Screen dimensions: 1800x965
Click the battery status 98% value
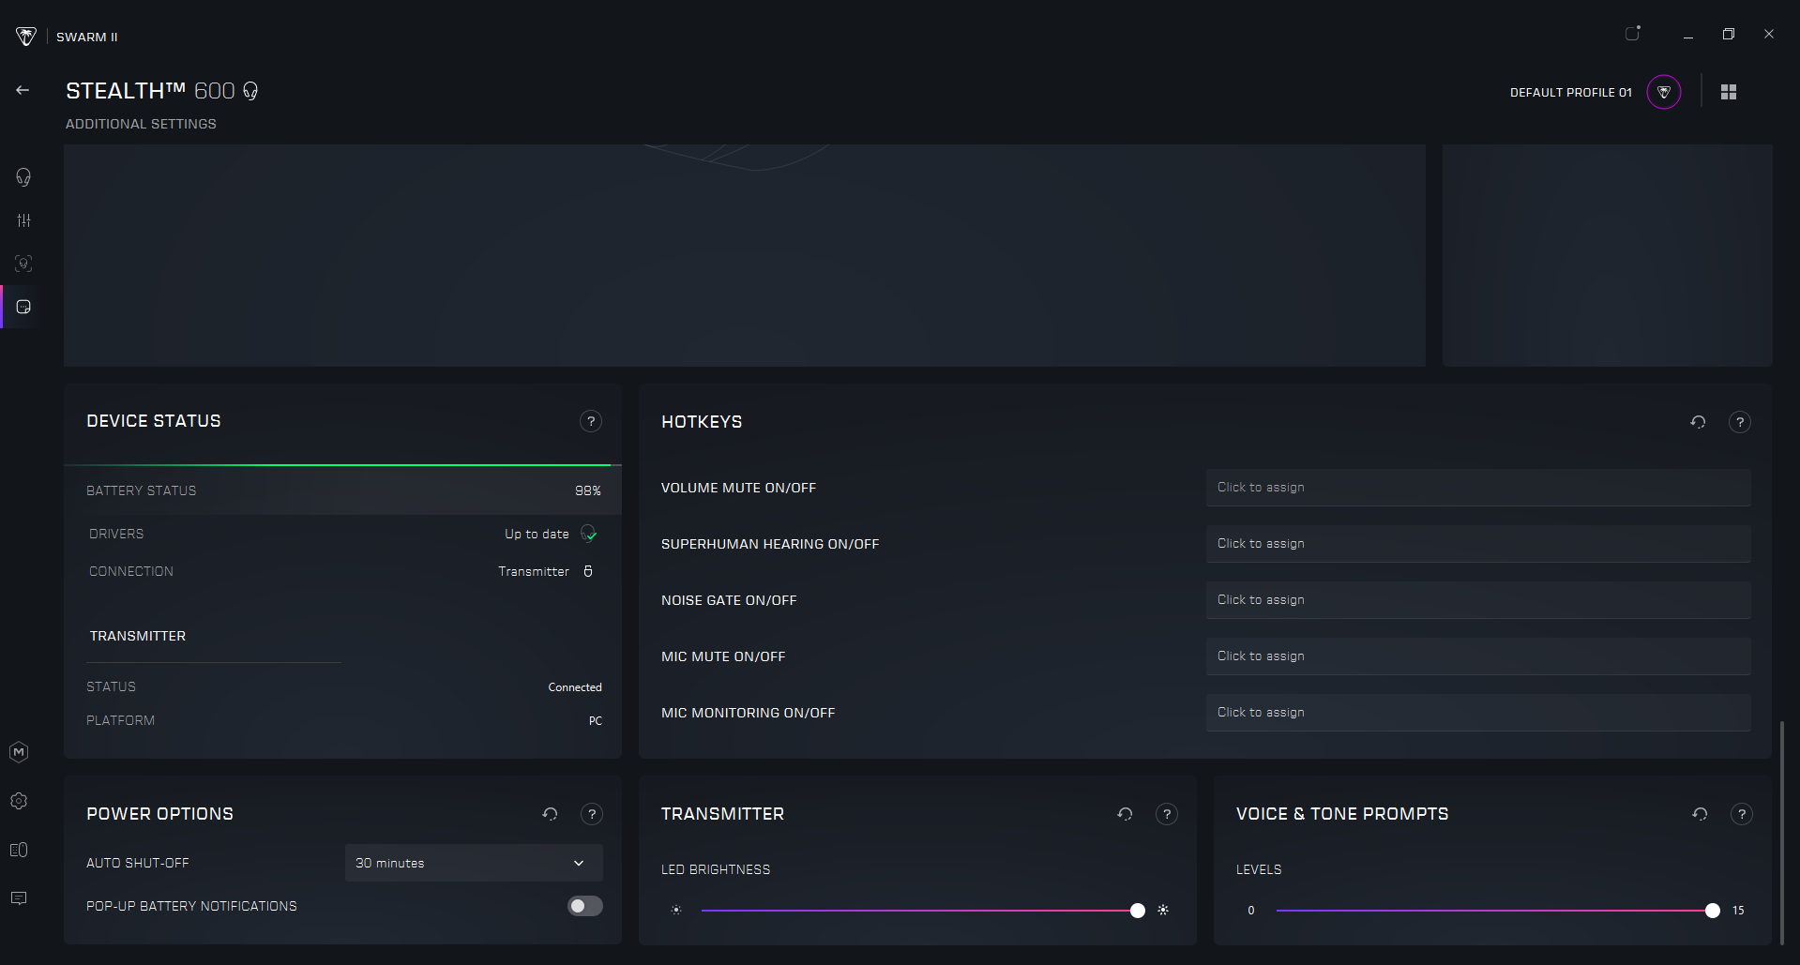point(588,490)
